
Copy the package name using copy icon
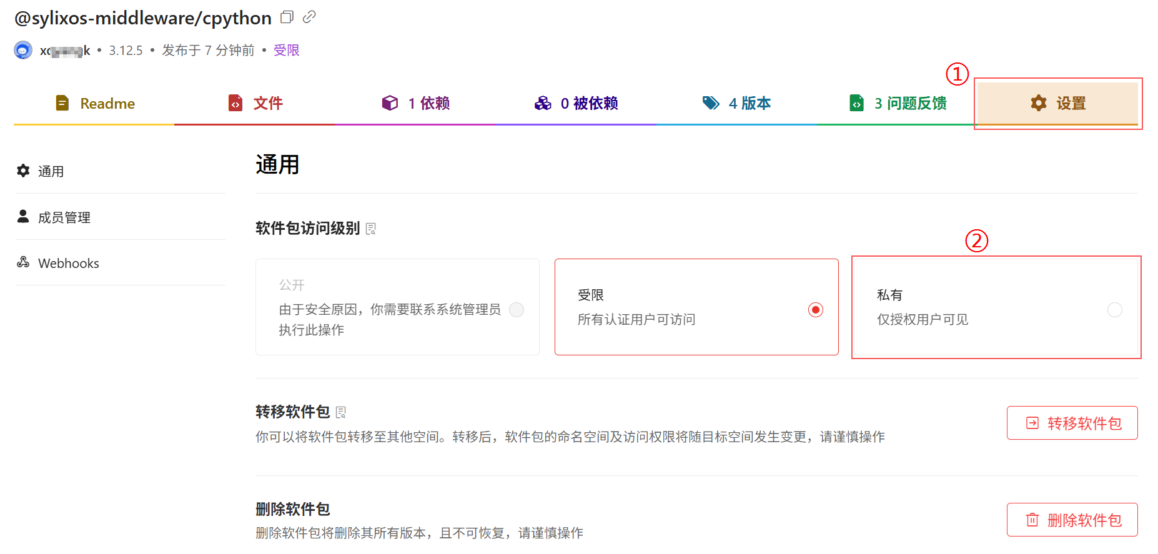coord(287,17)
